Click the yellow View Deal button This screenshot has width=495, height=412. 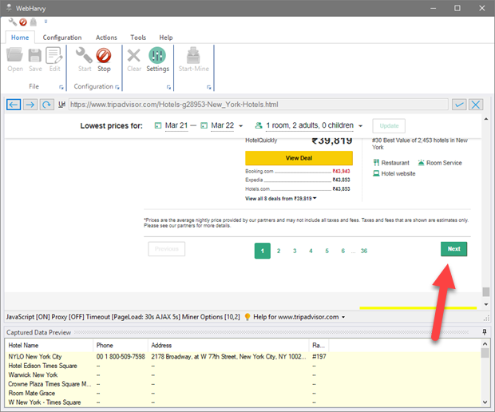point(287,158)
